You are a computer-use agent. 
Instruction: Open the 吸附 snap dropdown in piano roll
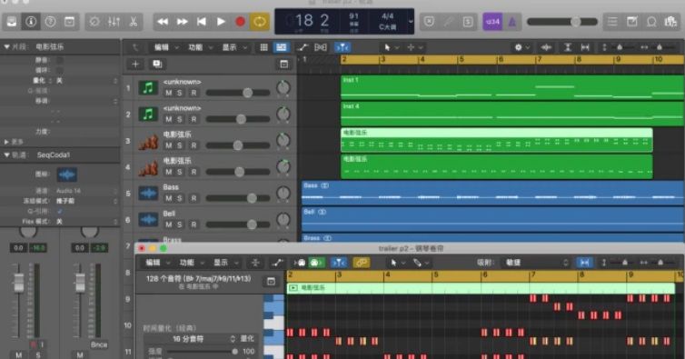[537, 263]
